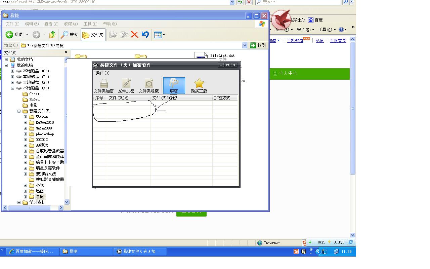Click the 文件加密 paperclip icon
The image size is (430, 269).
click(126, 83)
